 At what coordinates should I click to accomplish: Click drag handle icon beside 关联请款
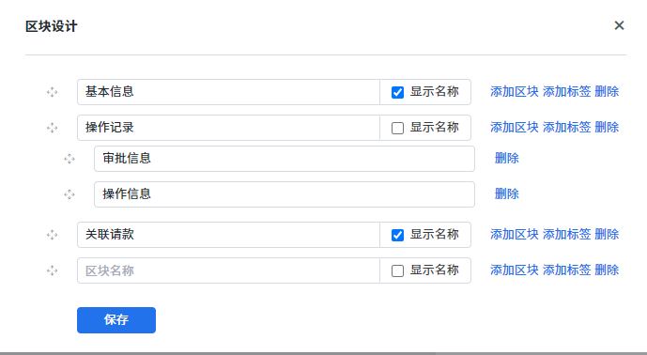pos(52,235)
